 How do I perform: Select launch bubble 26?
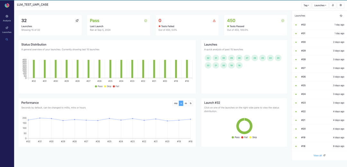click(255, 58)
